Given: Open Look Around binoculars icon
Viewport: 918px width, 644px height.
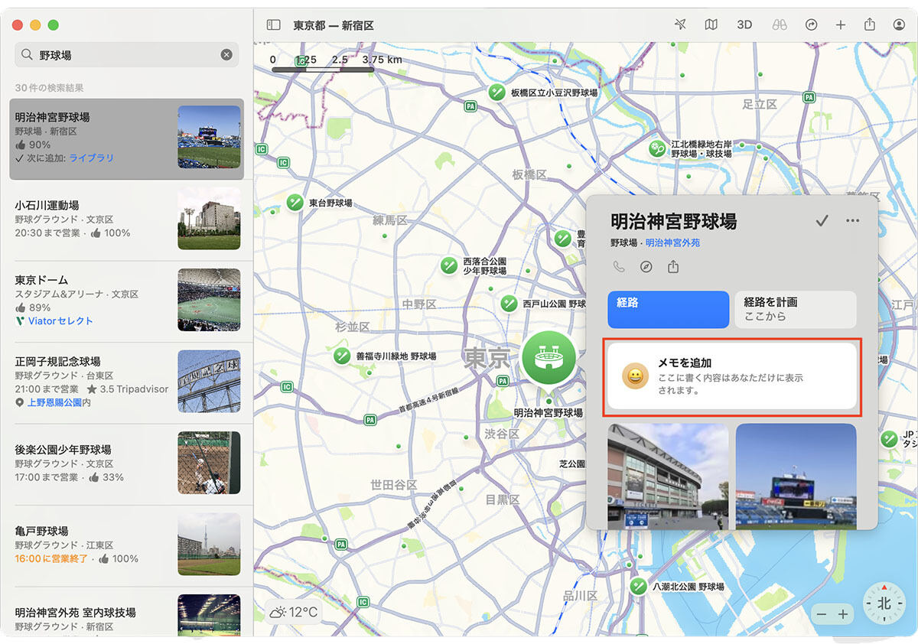Looking at the screenshot, I should click(780, 24).
